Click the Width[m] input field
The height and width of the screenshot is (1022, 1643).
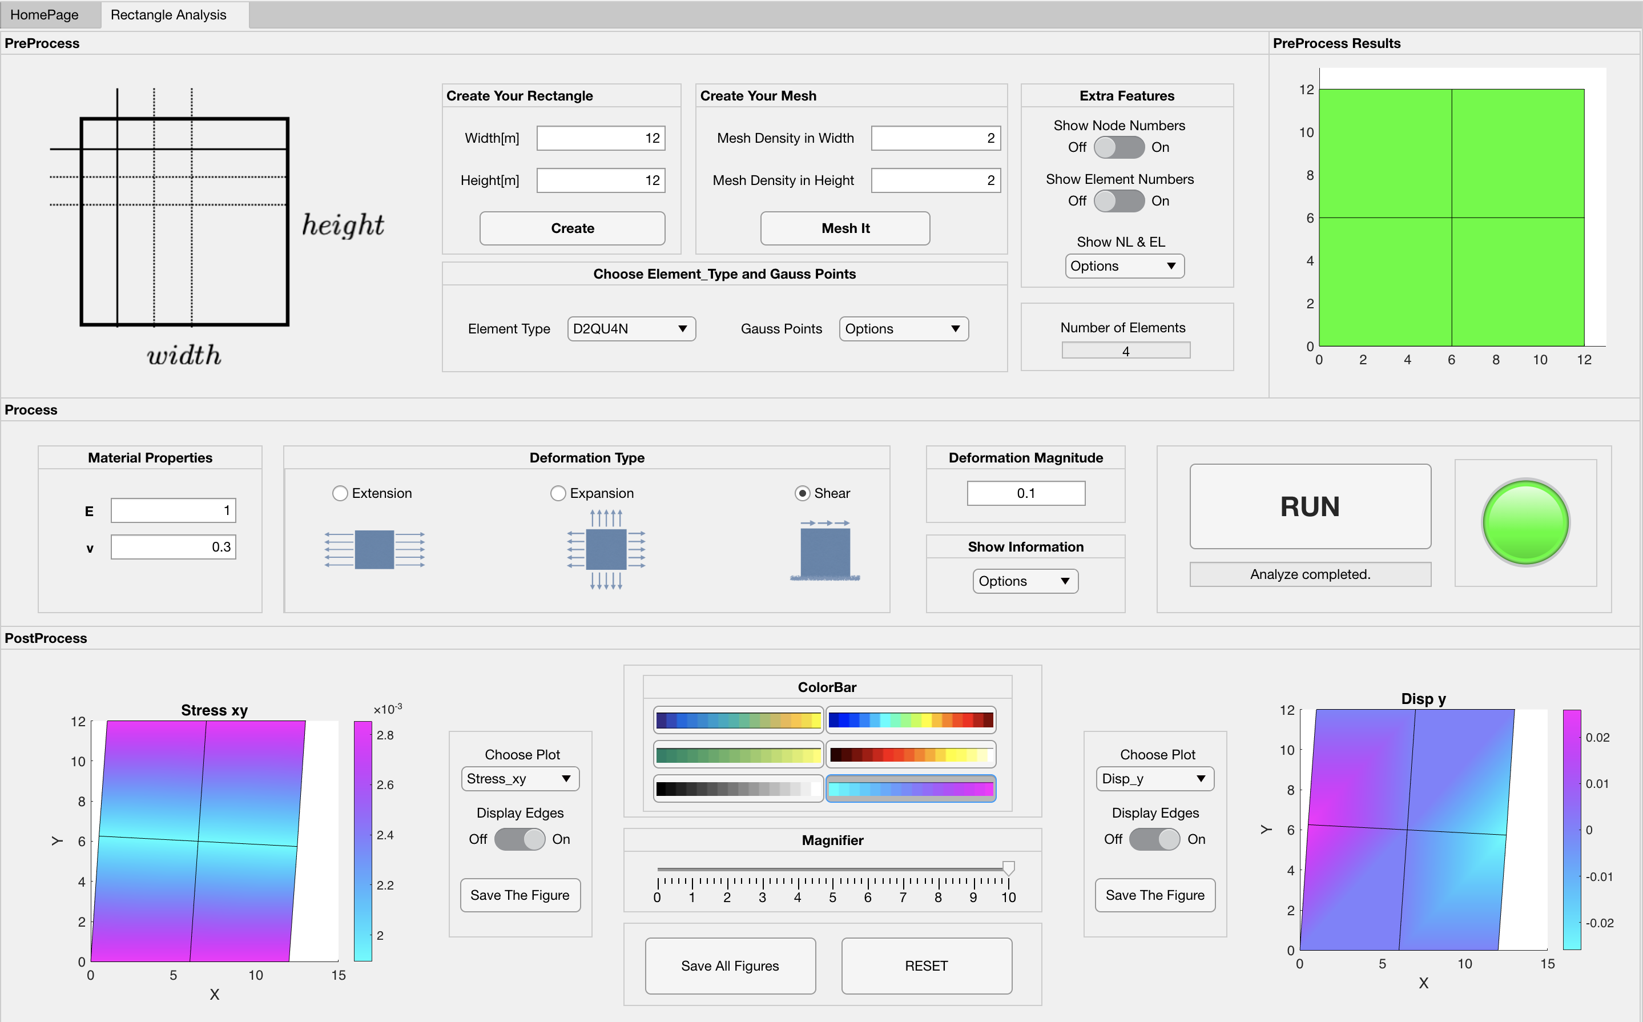click(x=601, y=138)
